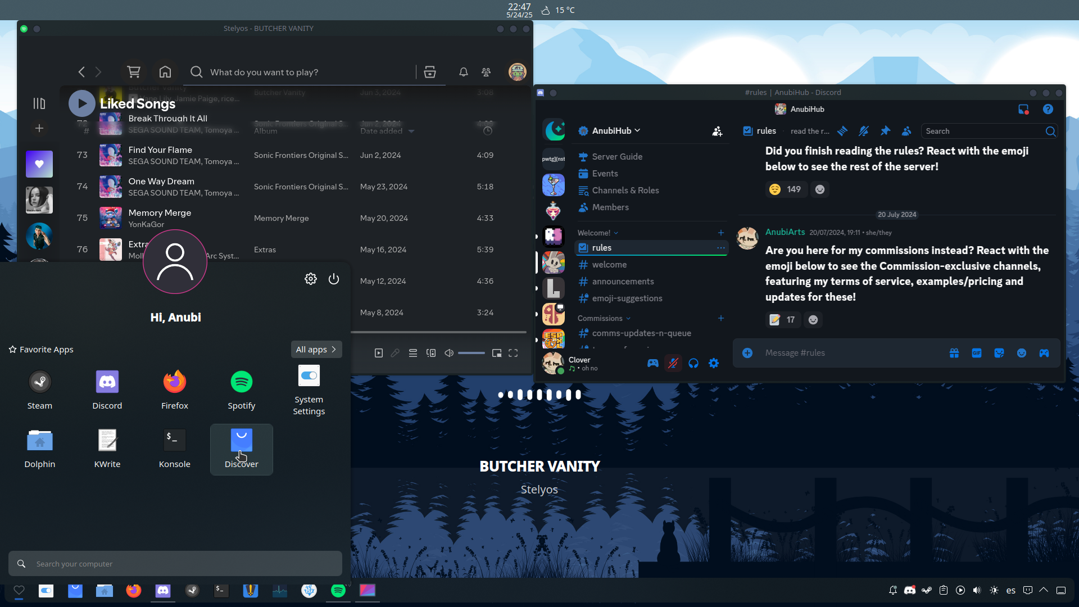Collapse the Commissions channel category
This screenshot has height=607, width=1079.
coord(604,318)
